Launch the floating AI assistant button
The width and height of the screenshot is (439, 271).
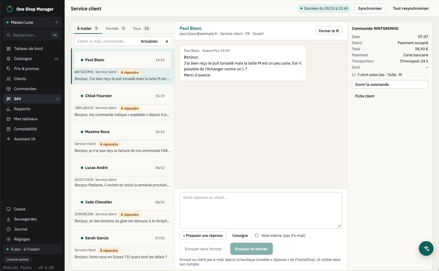point(426,248)
